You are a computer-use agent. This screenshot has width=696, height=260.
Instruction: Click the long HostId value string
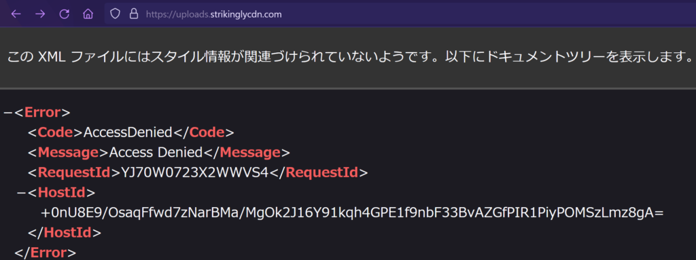point(352,212)
